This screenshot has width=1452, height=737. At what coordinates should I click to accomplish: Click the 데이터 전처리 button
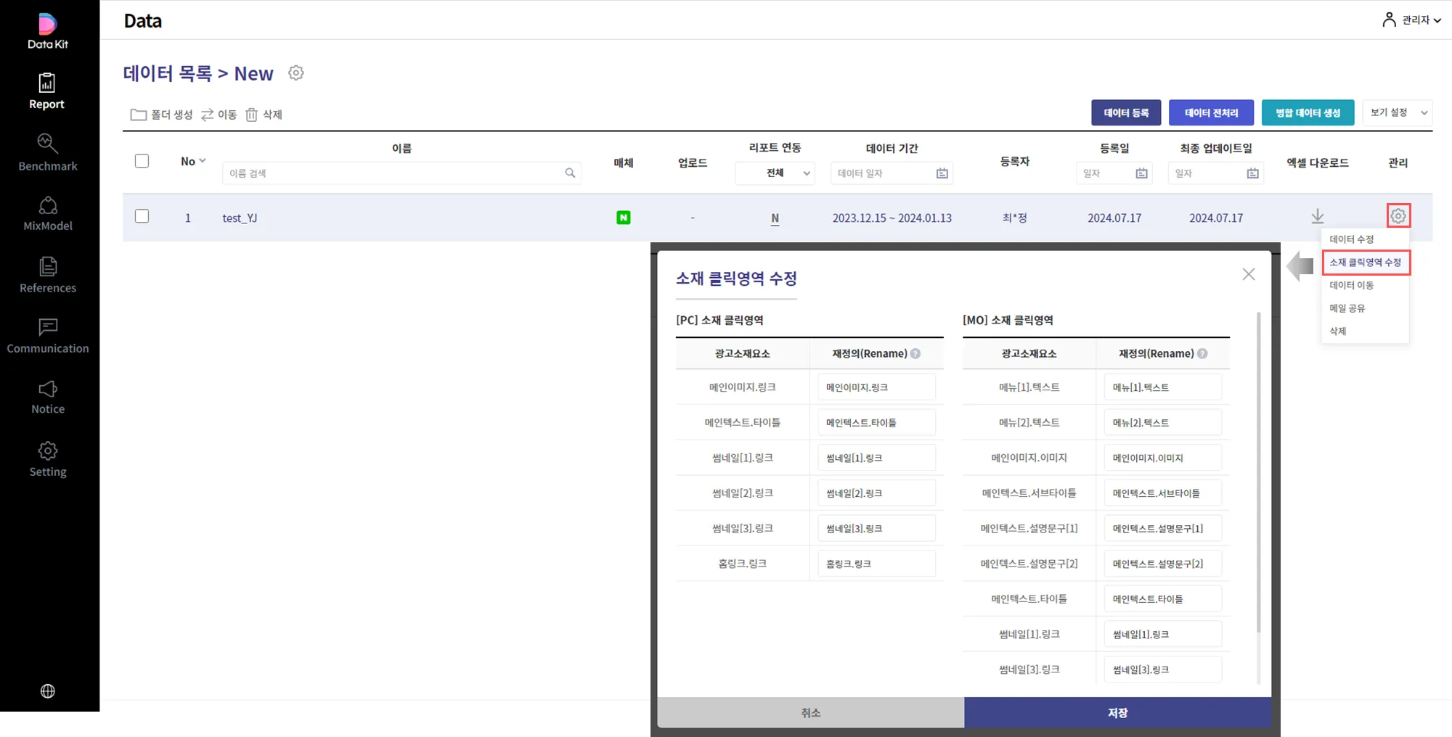pos(1212,112)
